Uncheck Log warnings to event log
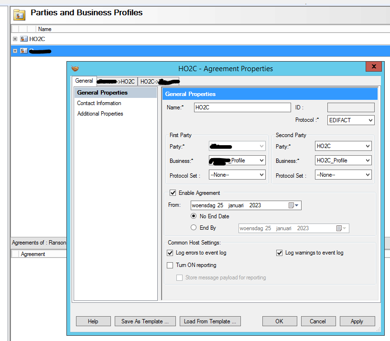Viewport: 390px width, 341px height. coord(279,253)
